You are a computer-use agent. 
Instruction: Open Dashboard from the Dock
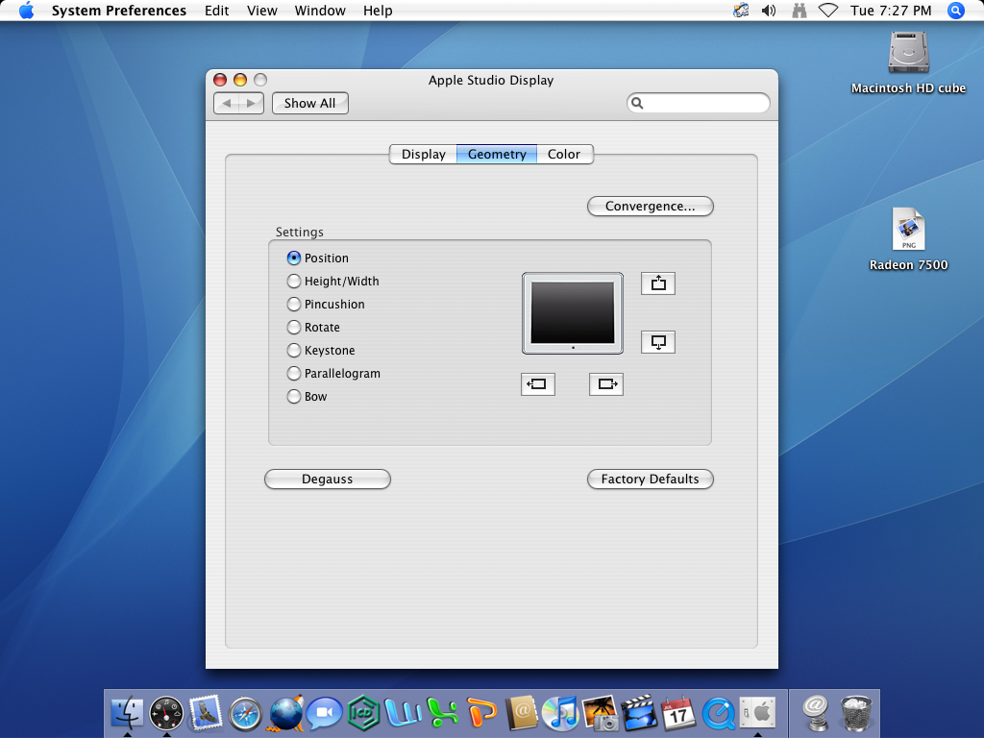[x=166, y=714]
